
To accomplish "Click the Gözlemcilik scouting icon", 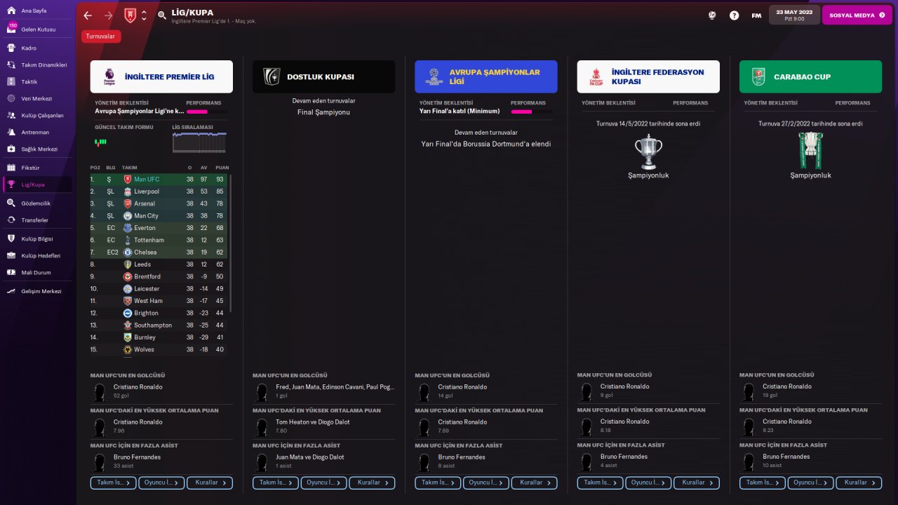I will [x=11, y=203].
